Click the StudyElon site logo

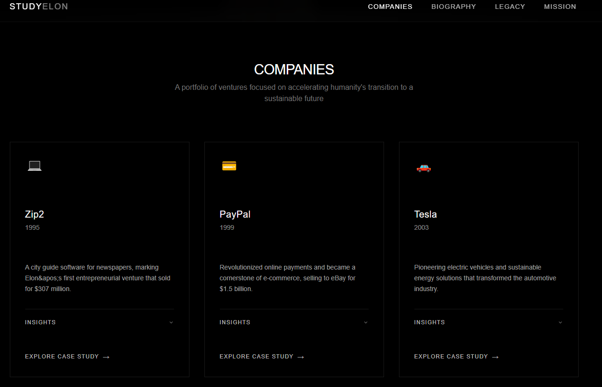[x=39, y=7]
